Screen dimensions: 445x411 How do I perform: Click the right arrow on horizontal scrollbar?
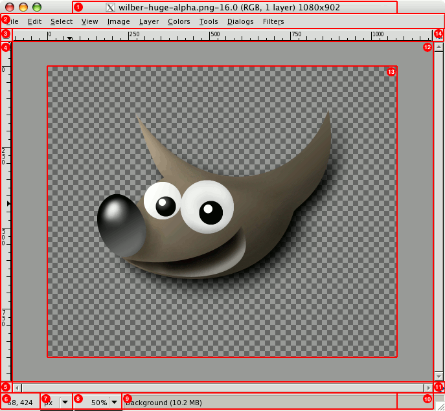tap(428, 388)
